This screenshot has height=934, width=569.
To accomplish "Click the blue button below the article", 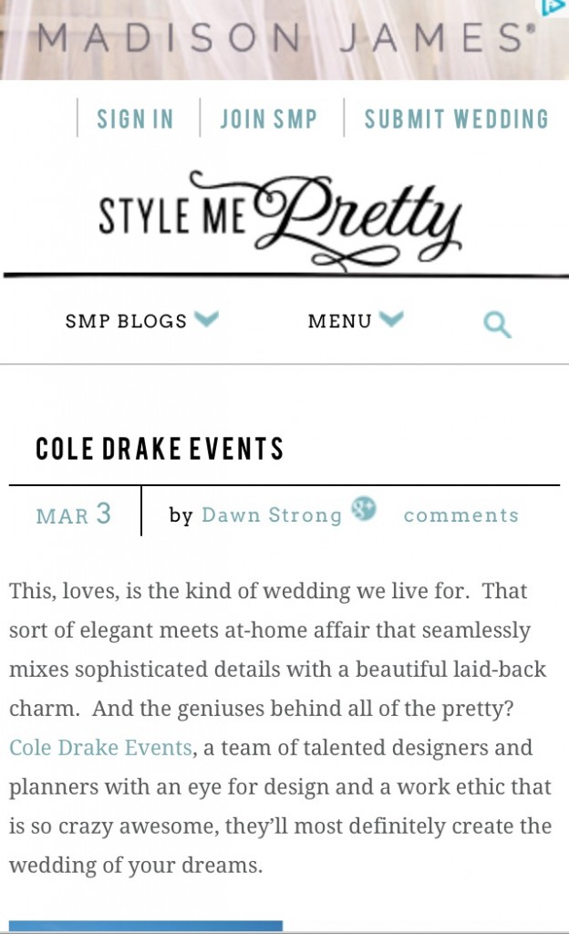I will coord(146,927).
